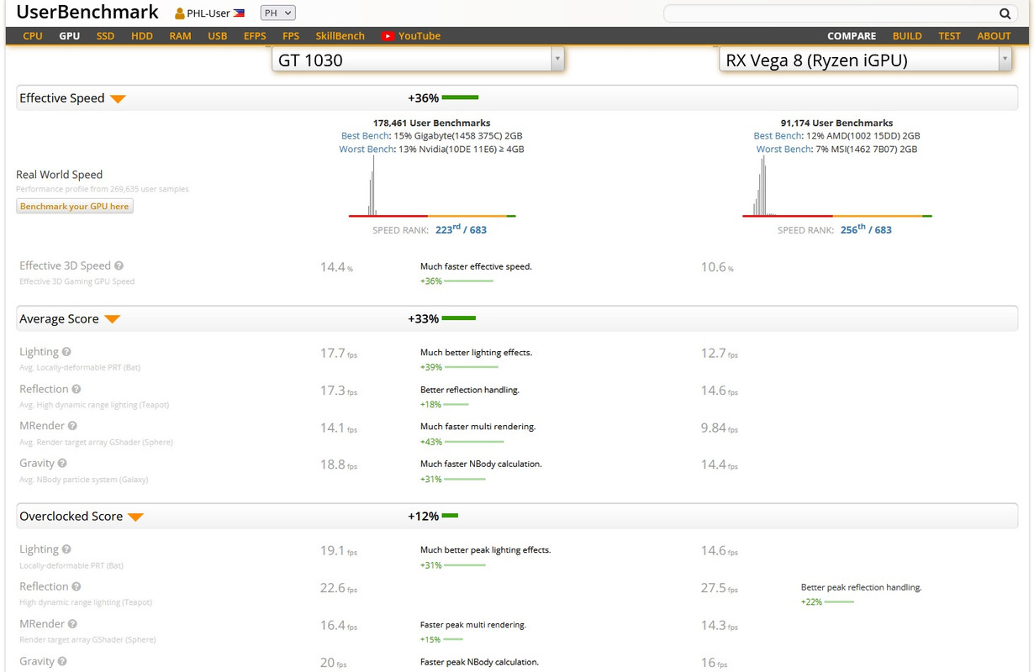Go to the RAM tab
This screenshot has height=672, width=1034.
click(180, 36)
